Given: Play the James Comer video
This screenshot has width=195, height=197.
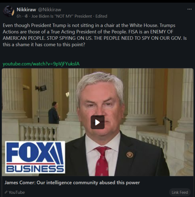Looking at the screenshot, I should pyautogui.click(x=97, y=122).
